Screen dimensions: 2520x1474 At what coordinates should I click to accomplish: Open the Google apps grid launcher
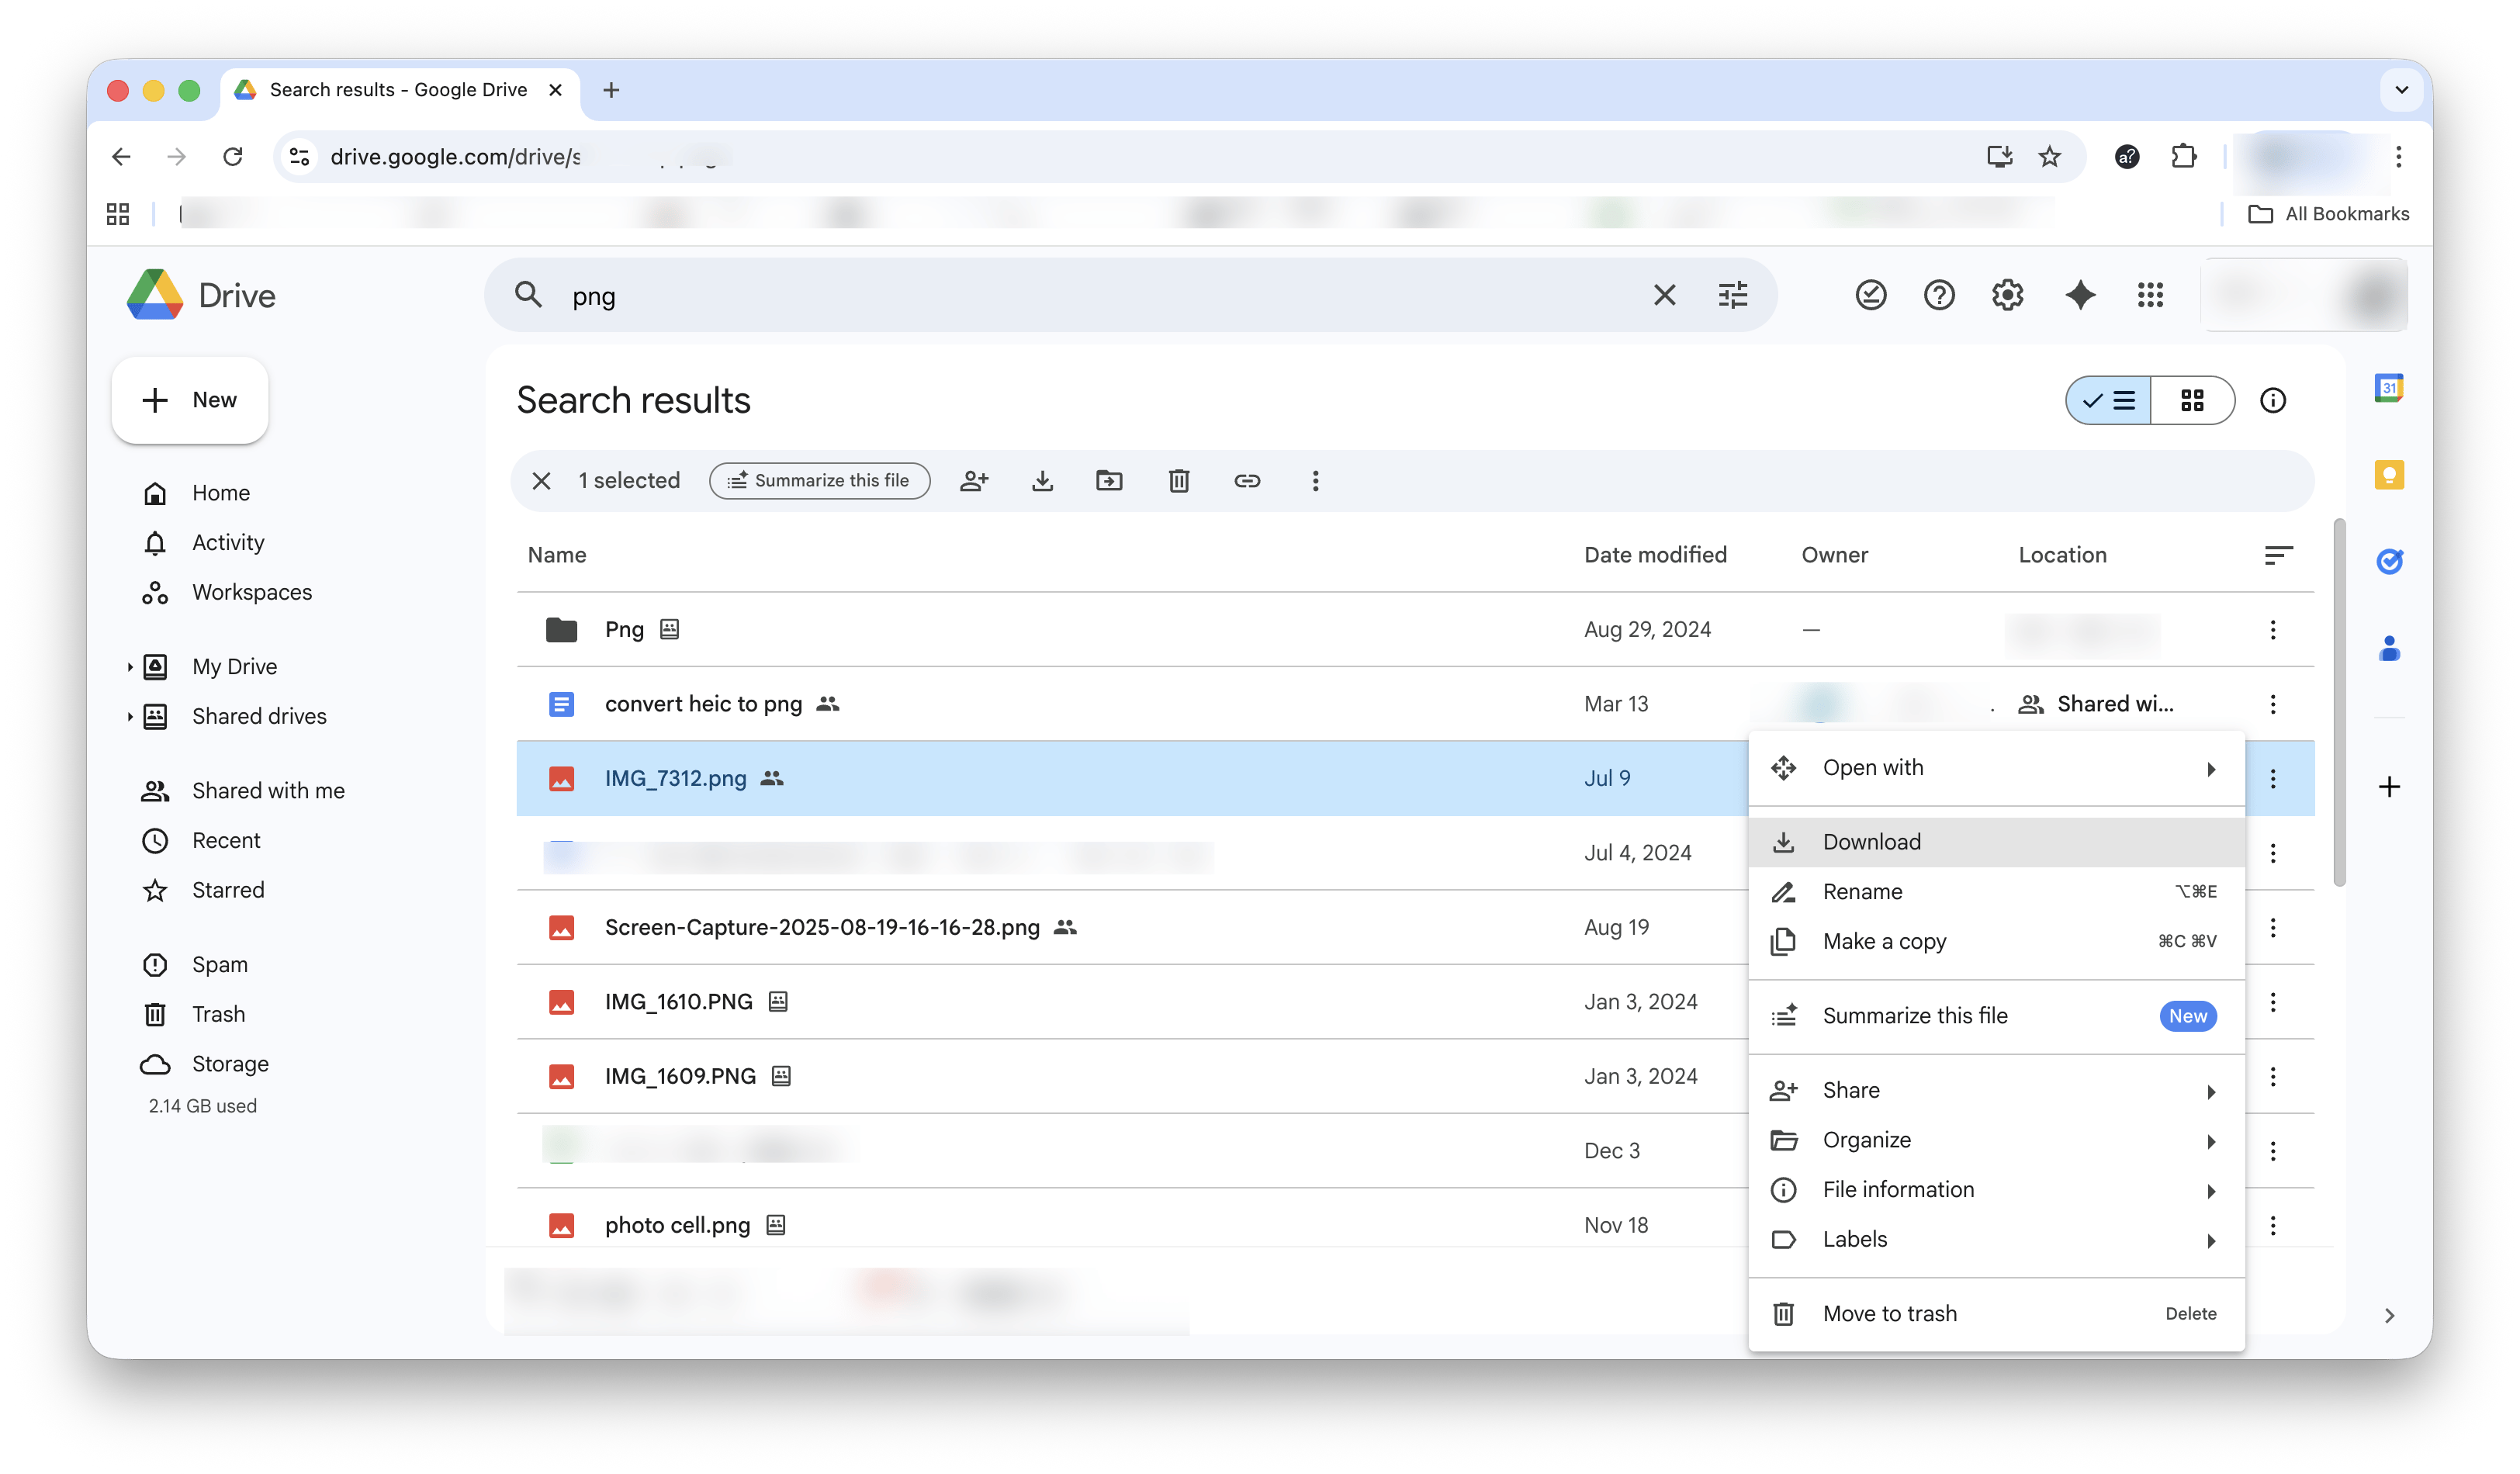2150,295
